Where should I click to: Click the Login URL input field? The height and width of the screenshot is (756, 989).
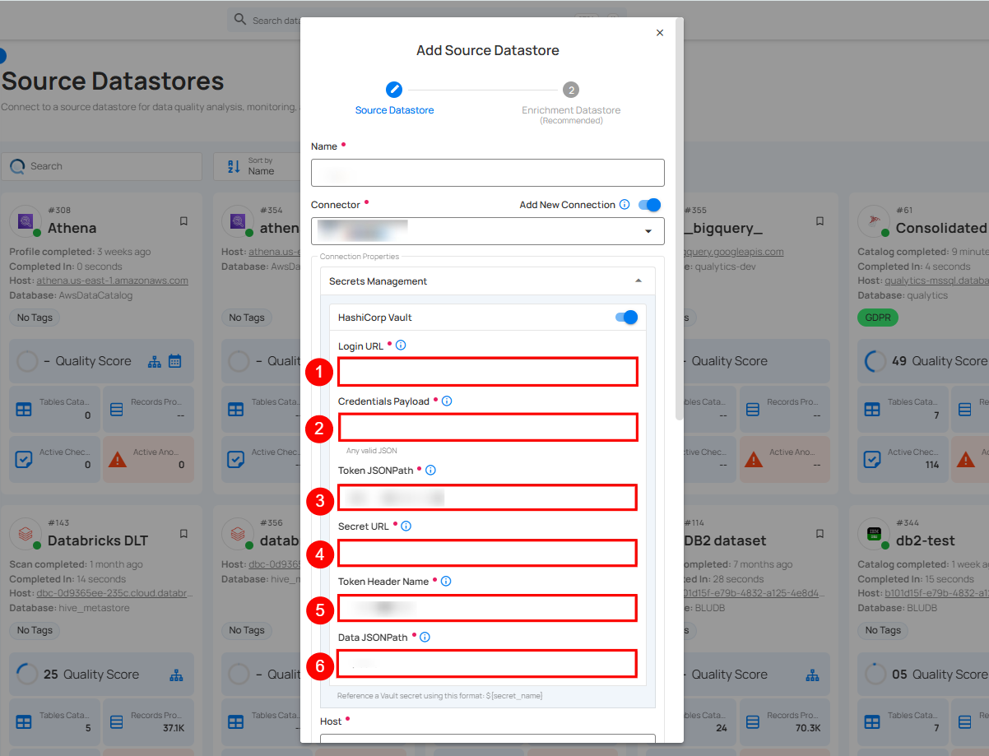click(487, 372)
